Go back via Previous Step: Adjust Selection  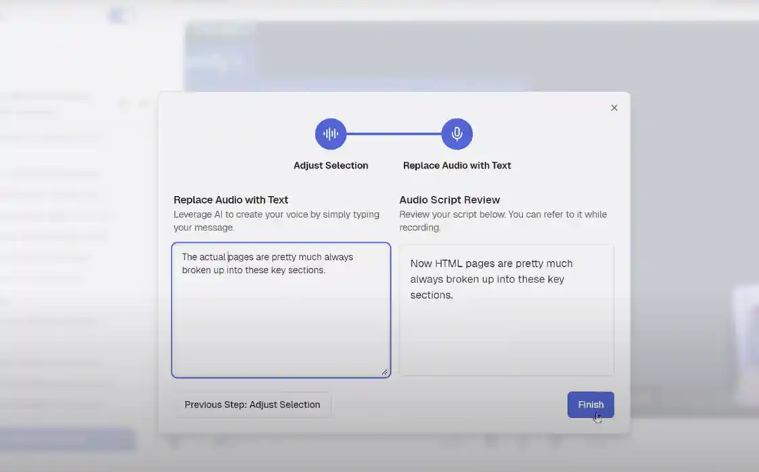click(252, 404)
